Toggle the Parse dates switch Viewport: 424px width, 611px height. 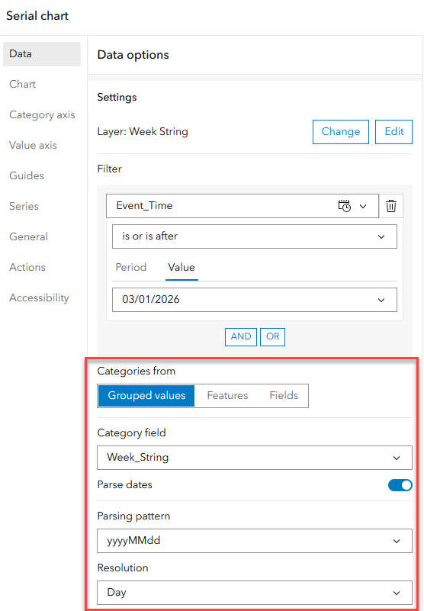pos(400,485)
